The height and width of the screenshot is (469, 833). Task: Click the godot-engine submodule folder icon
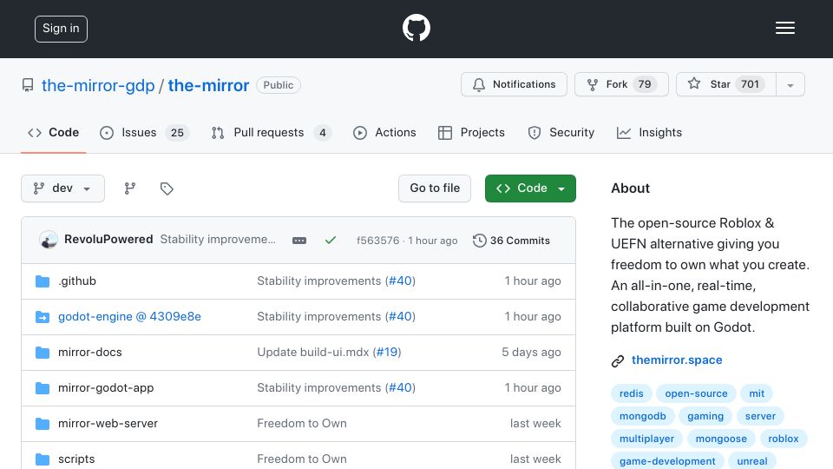(x=43, y=317)
